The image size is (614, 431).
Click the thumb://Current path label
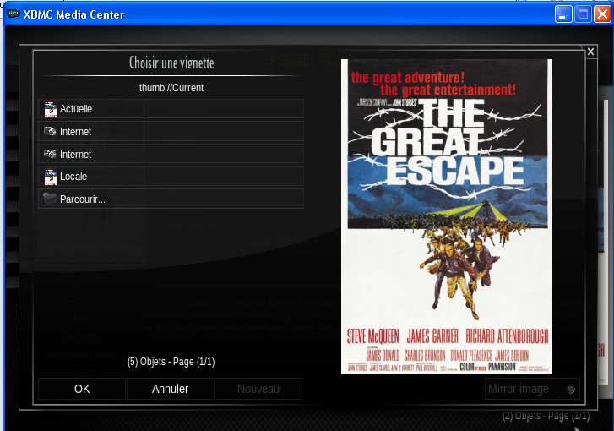[171, 88]
